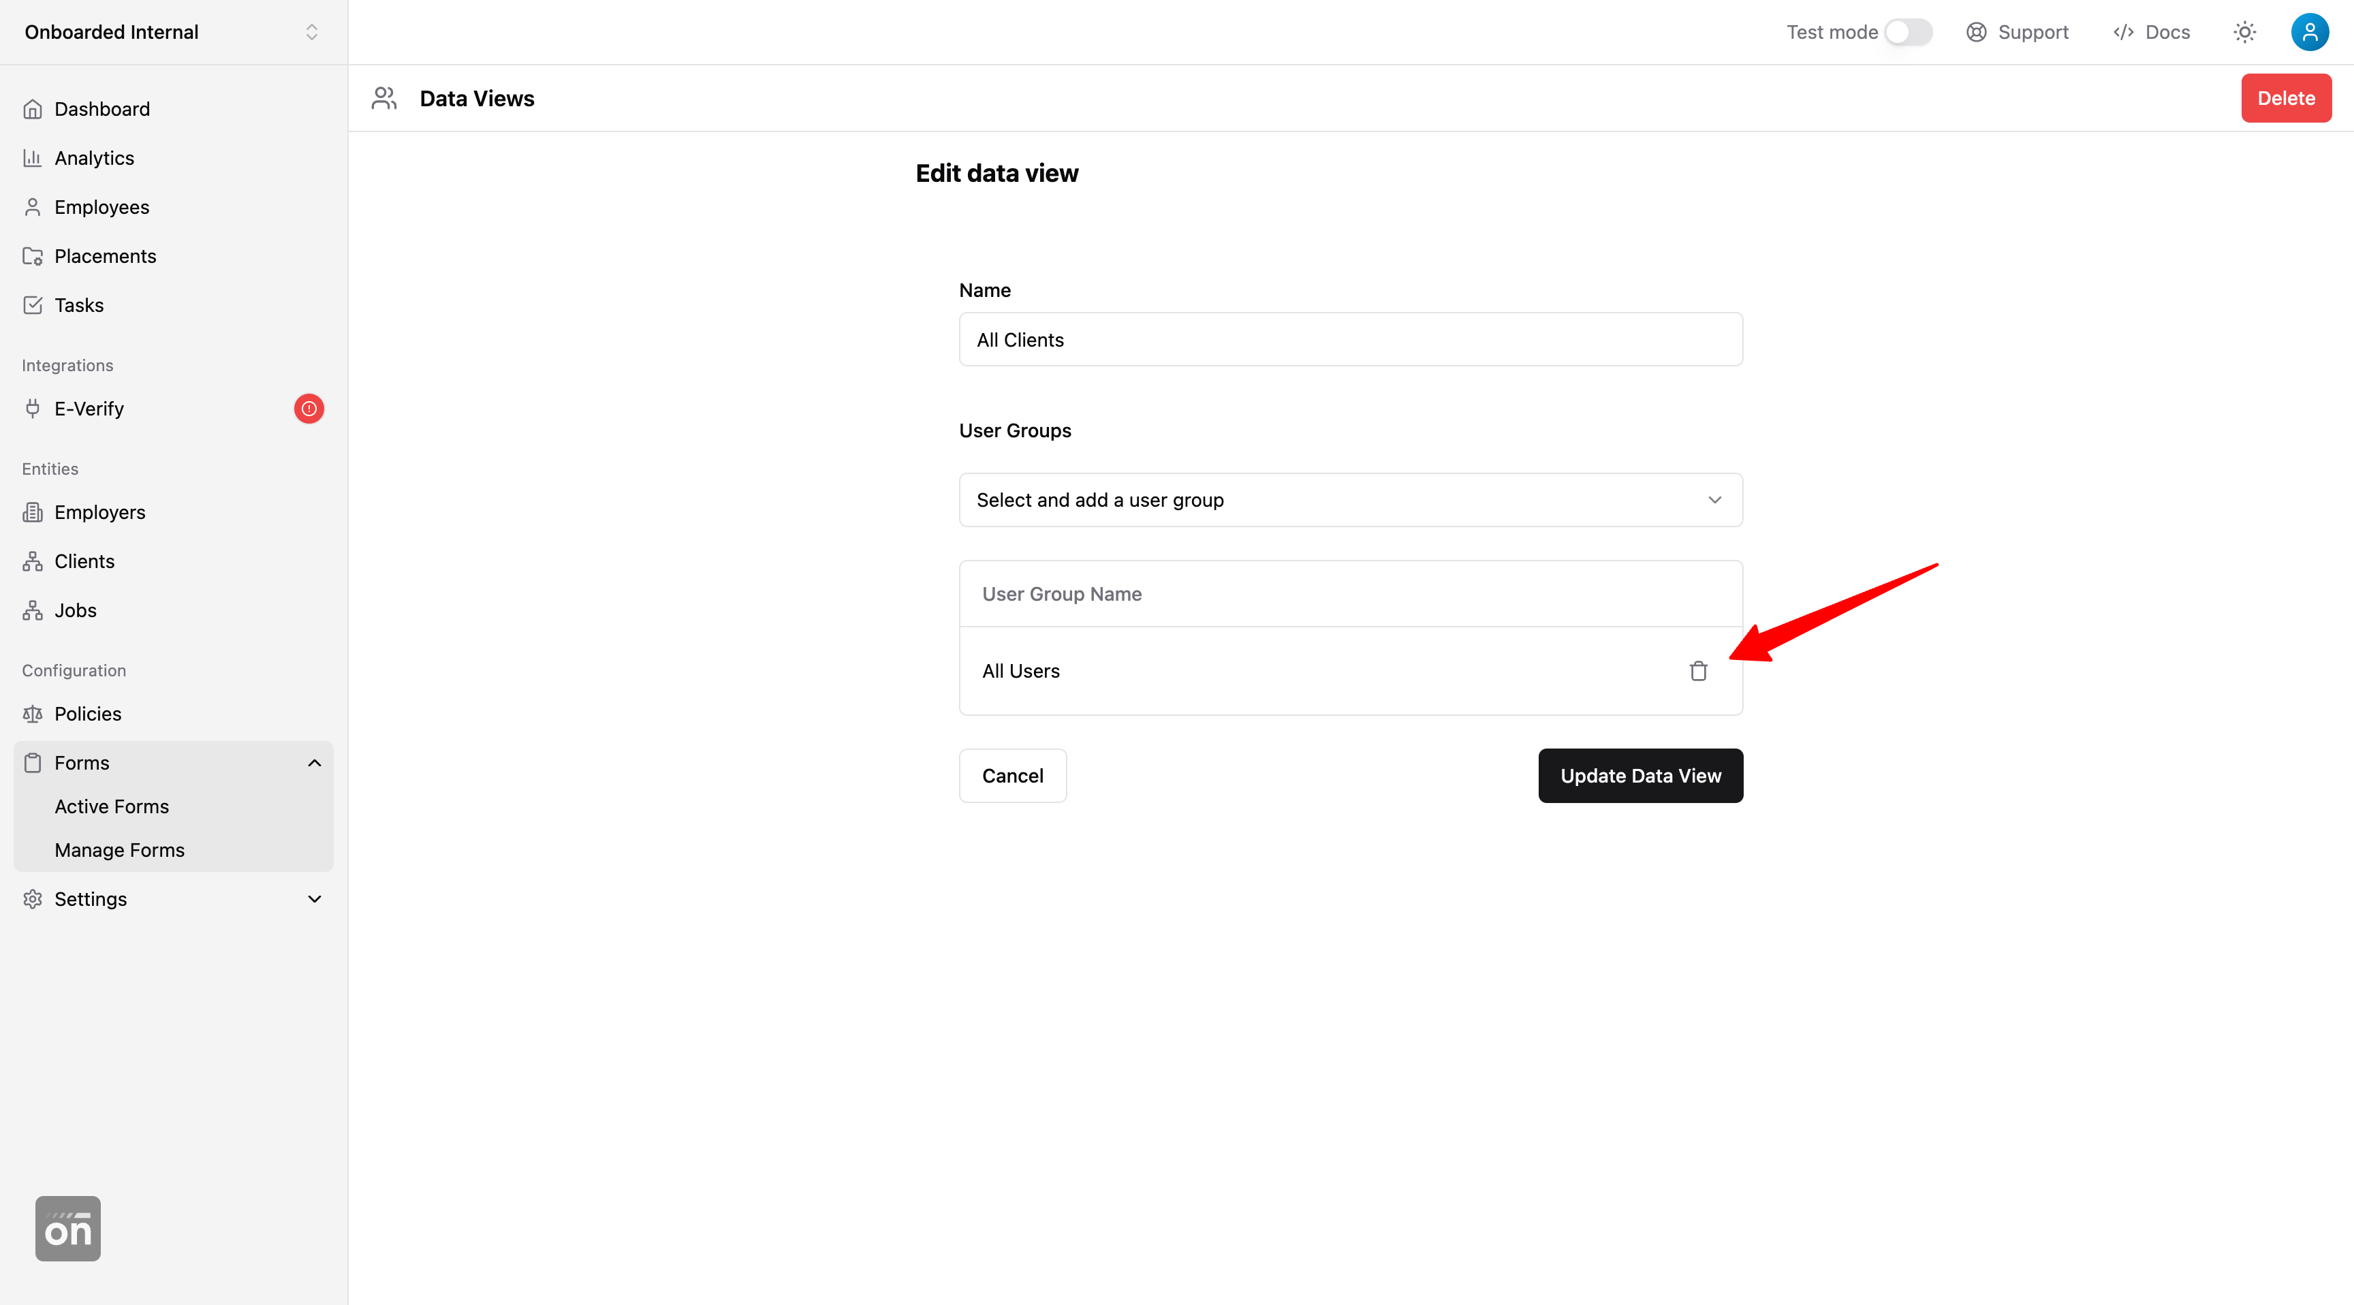
Task: Open Manage Forms submenu item
Action: point(120,850)
